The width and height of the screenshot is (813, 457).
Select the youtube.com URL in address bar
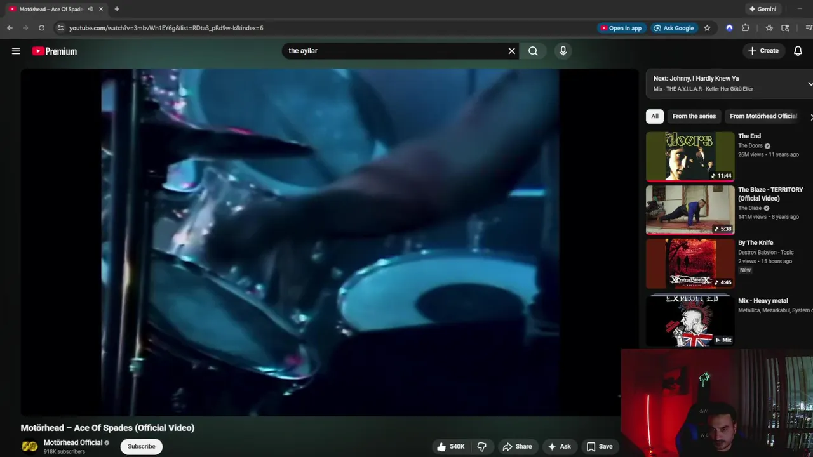(166, 28)
